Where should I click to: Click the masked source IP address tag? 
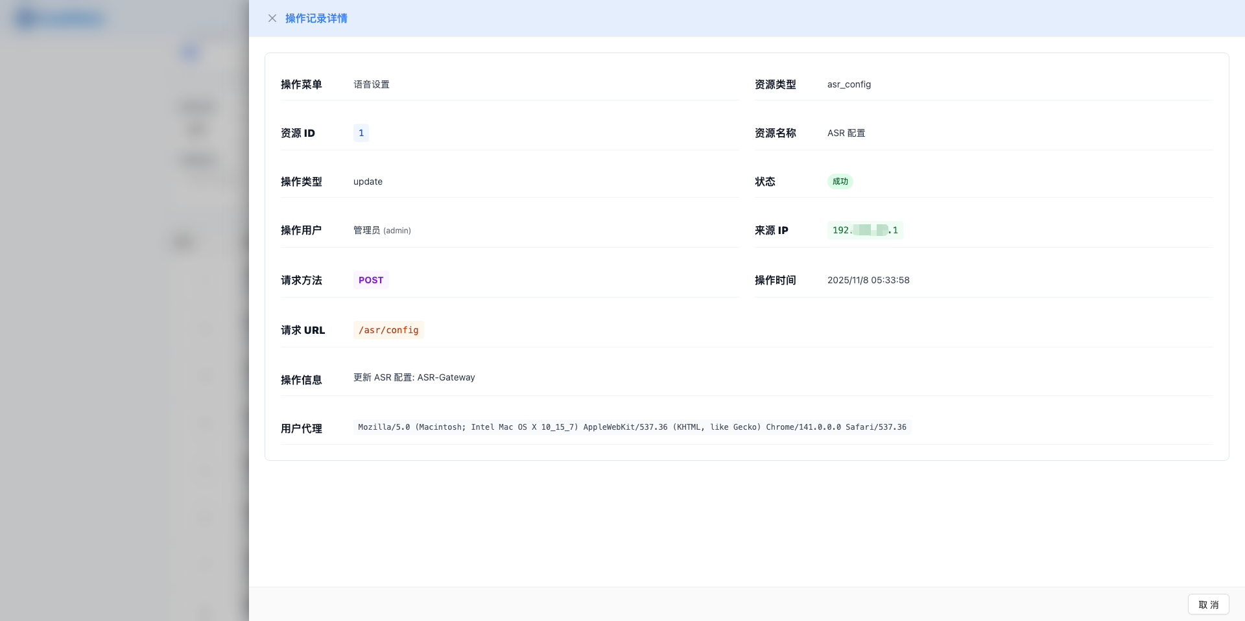(865, 230)
